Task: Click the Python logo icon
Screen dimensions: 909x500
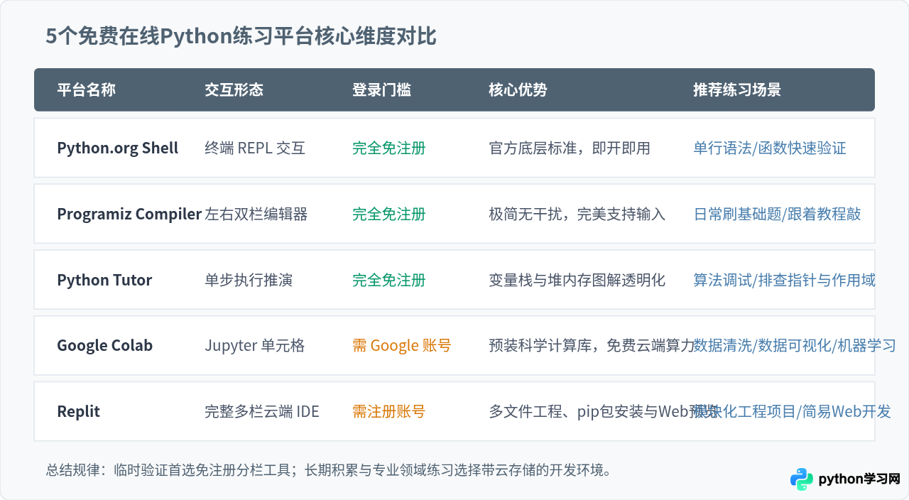Action: tap(802, 479)
